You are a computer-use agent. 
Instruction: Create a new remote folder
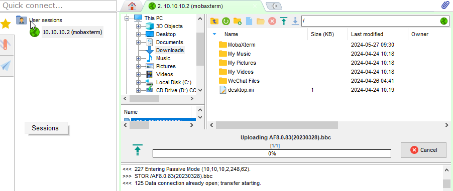pos(238,21)
